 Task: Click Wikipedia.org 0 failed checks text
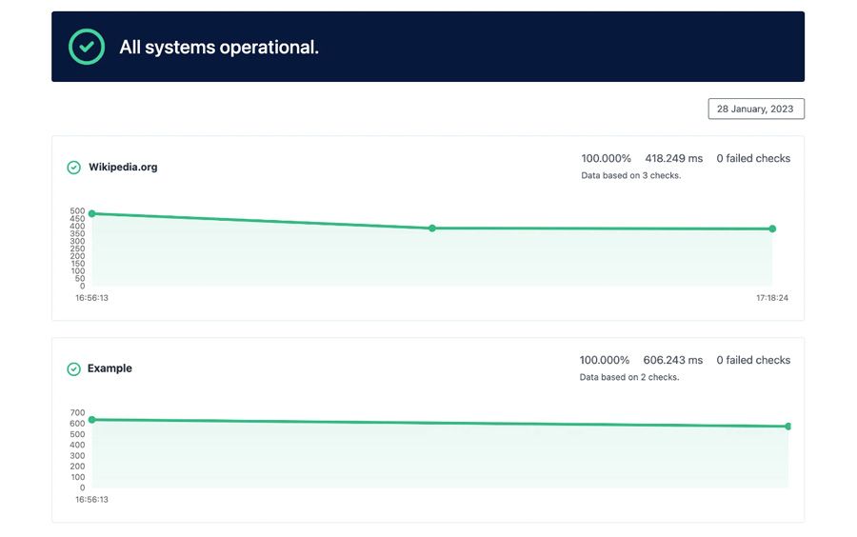coord(753,158)
